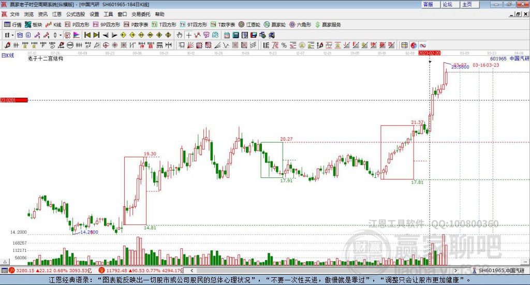Jump to first bar with green skip-back icon
The width and height of the screenshot is (530, 285).
pos(87,35)
